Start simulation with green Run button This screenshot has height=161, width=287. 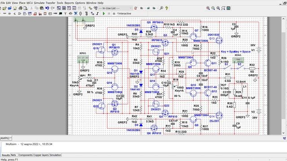104,13
